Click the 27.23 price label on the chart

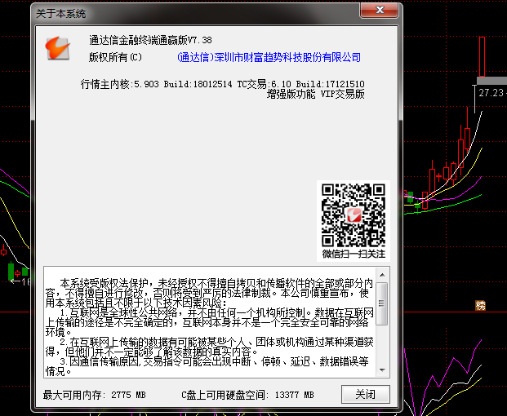(x=491, y=93)
